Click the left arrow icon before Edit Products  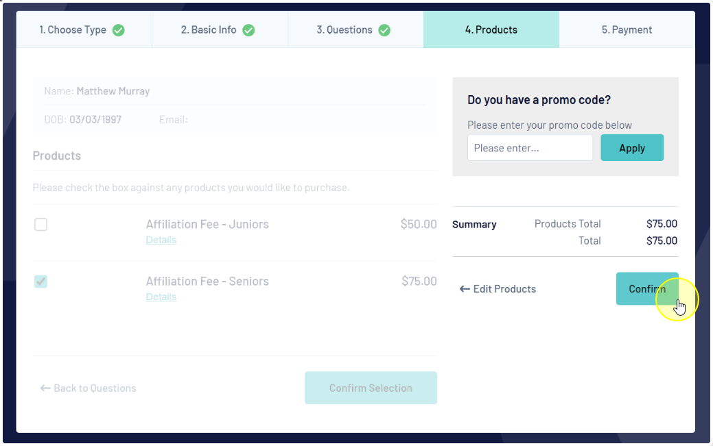[x=465, y=289]
